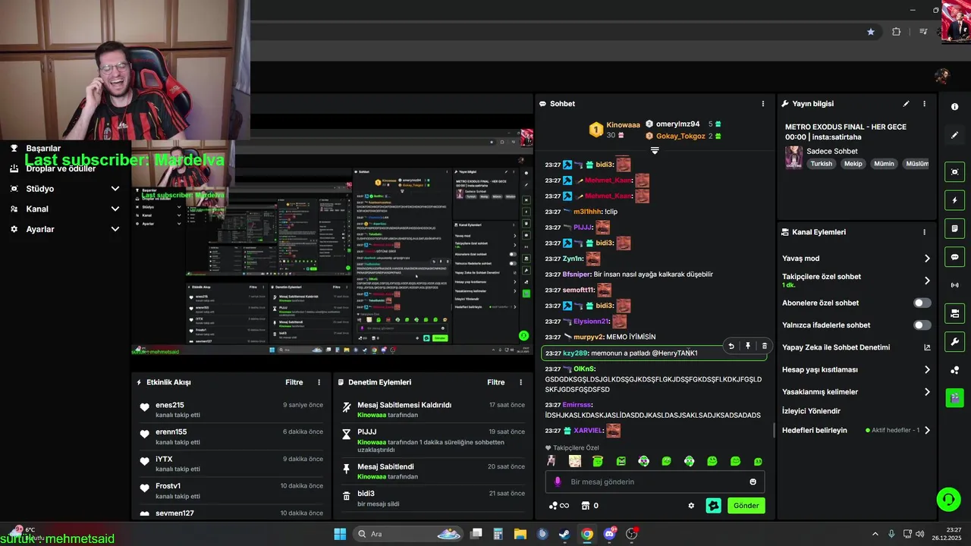Edit stream info with the Yayın bilgisi pencil

(x=906, y=104)
